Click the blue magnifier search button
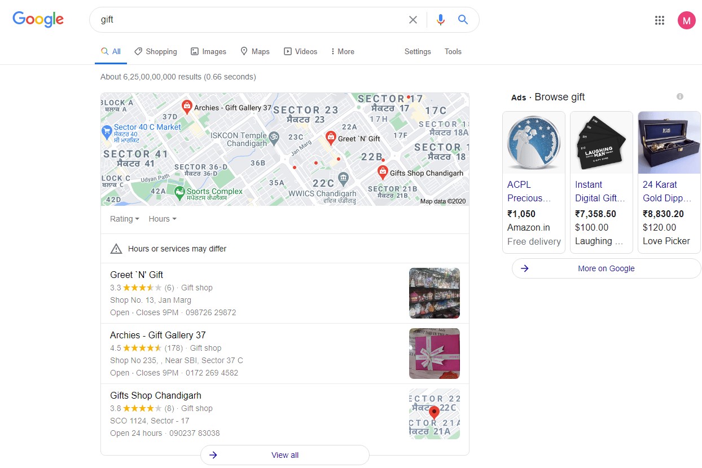The height and width of the screenshot is (468, 702). point(463,20)
